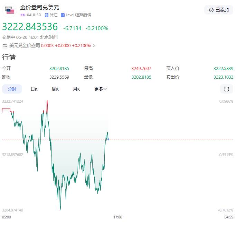Click the Level1基础行情 label
236x225 pixels.
(78, 15)
